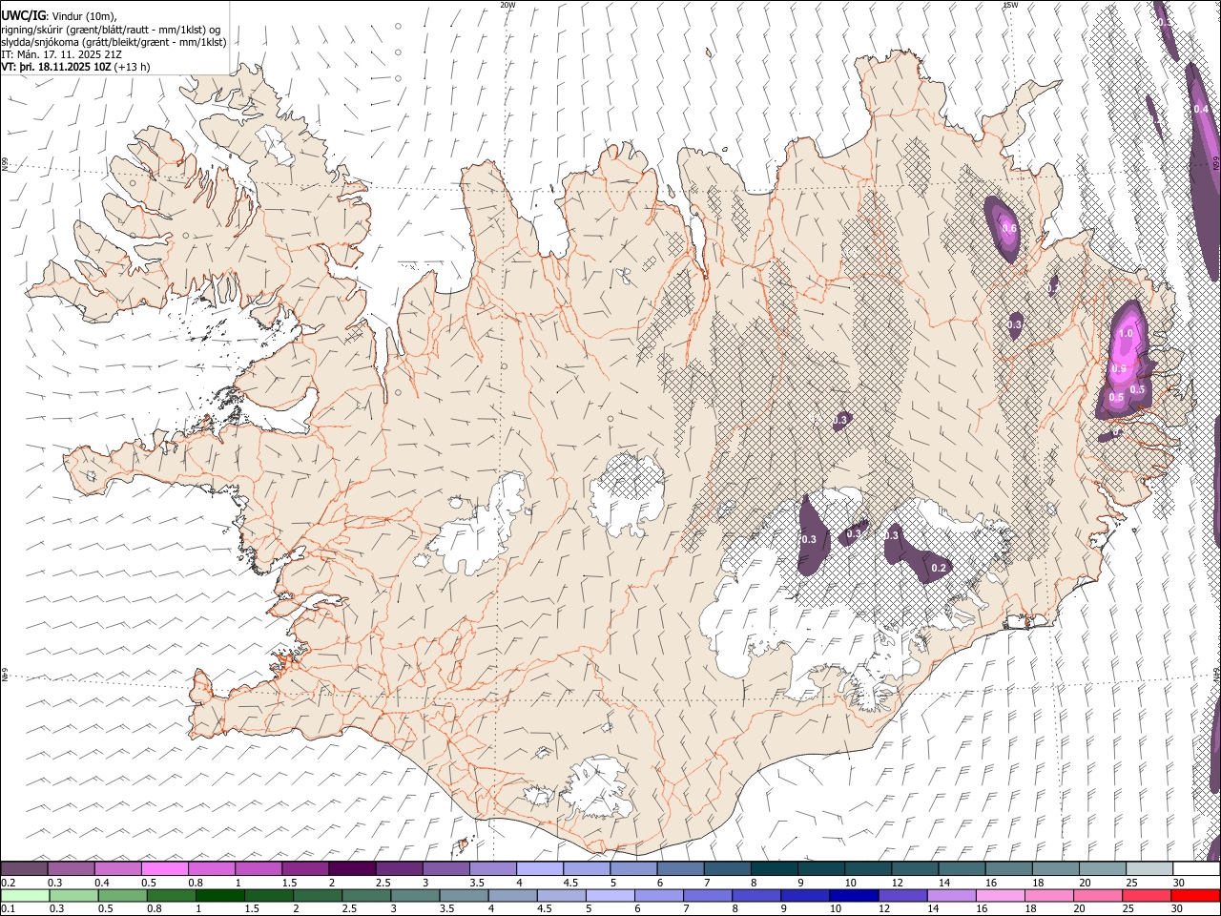
Task: Click the pale grey swatch labeled 25 in the upper scale
Action: pyautogui.click(x=1150, y=868)
